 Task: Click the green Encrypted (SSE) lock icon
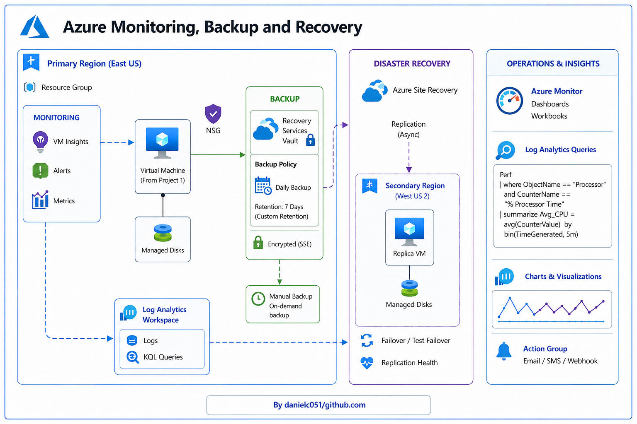click(x=258, y=242)
